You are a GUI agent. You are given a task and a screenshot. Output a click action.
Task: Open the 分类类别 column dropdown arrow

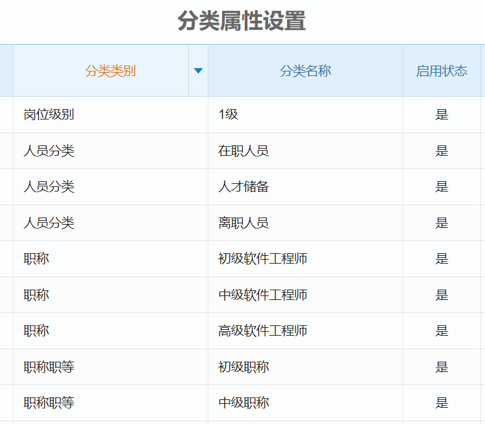point(198,71)
